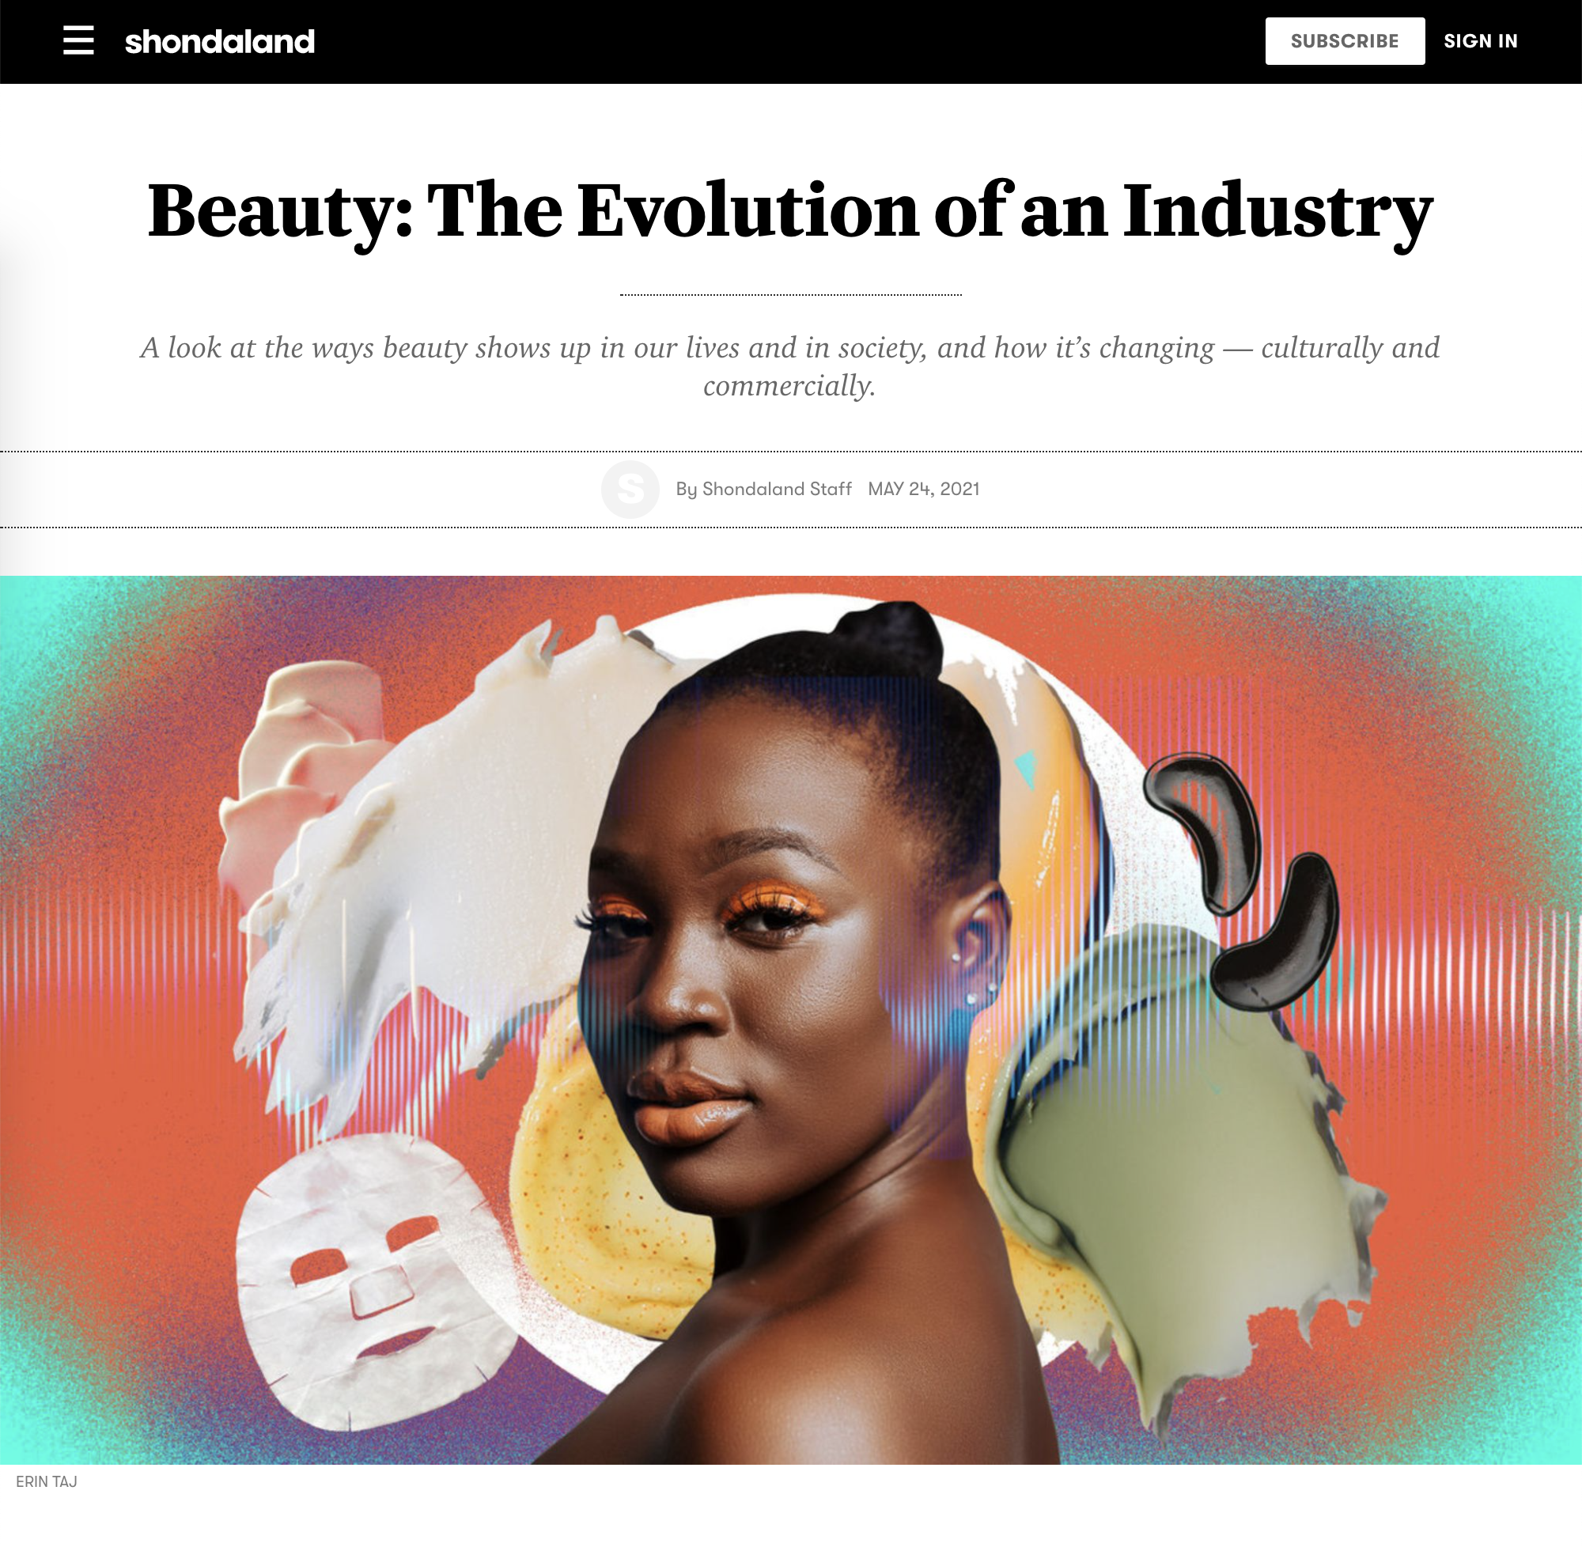Click the gray S author avatar

(x=630, y=489)
